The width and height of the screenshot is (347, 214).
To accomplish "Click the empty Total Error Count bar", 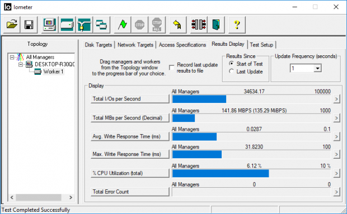I will coord(251,192).
